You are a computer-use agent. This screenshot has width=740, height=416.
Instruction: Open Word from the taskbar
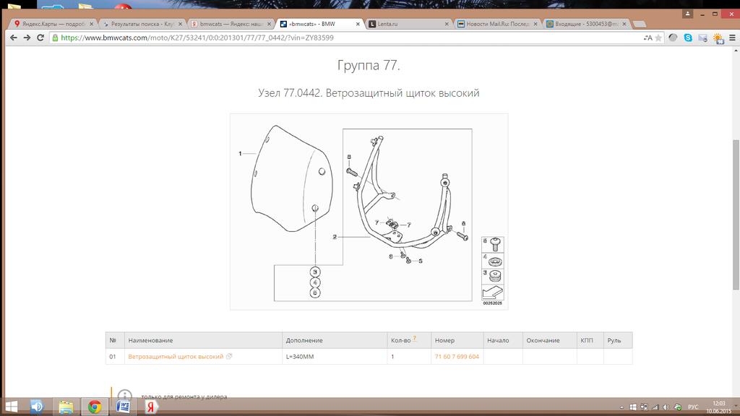123,407
